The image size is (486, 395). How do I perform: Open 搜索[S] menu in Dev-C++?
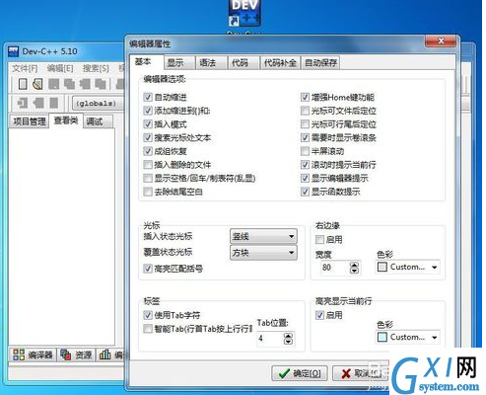click(96, 68)
